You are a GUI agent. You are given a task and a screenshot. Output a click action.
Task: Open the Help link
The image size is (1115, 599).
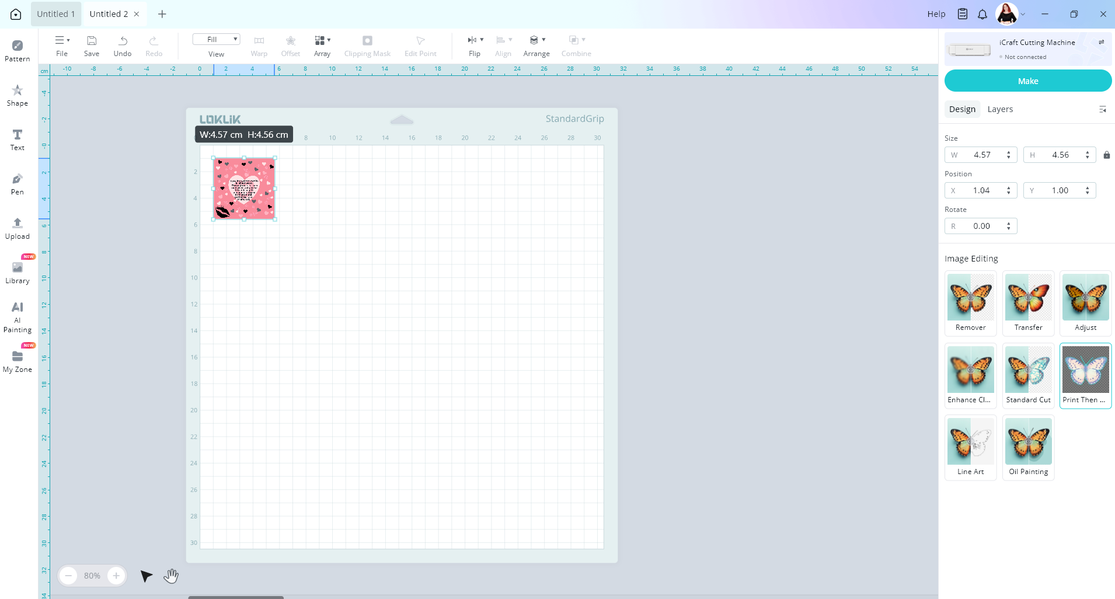[936, 14]
